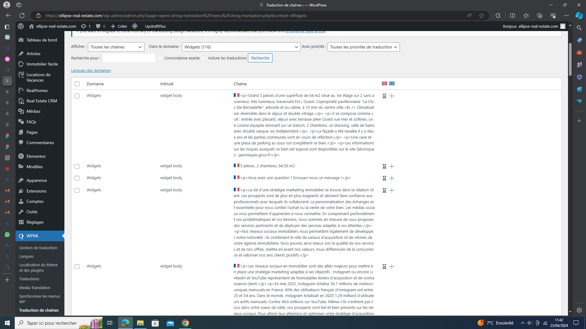Enable the 'Concordance exacte' checkbox

(x=160, y=58)
